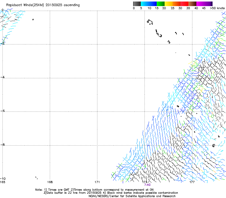Click the ring-shaped island near latitude -8
Screen dimensions: 226x198
[x=213, y=146]
